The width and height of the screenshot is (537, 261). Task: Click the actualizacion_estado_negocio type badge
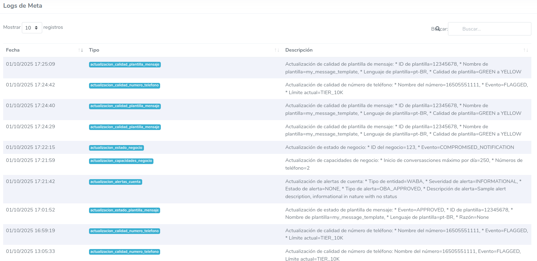click(x=116, y=148)
